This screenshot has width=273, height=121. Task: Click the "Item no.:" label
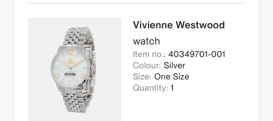149,54
